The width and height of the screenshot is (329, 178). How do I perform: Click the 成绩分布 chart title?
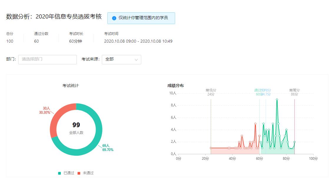tap(176, 85)
